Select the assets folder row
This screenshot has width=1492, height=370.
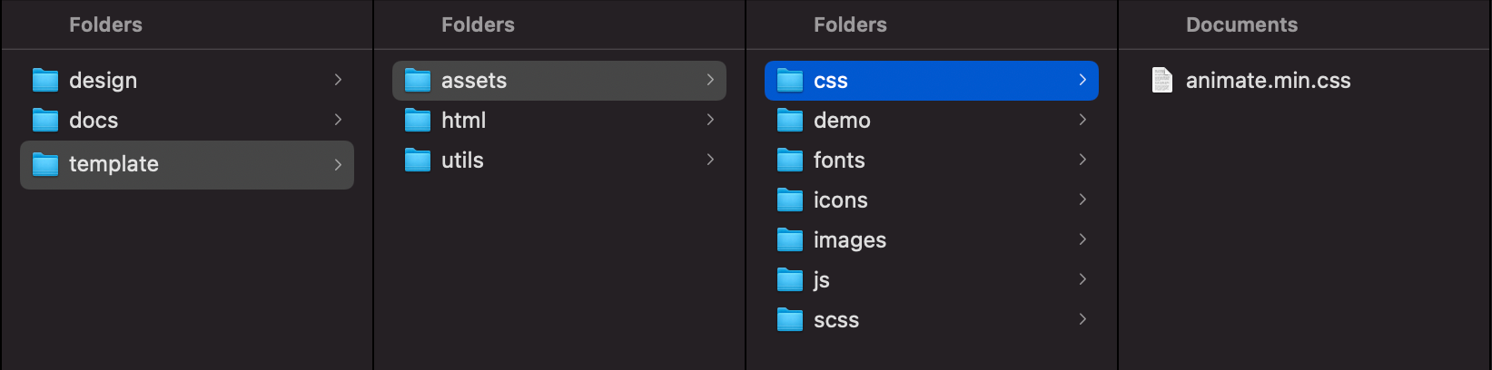pos(559,81)
